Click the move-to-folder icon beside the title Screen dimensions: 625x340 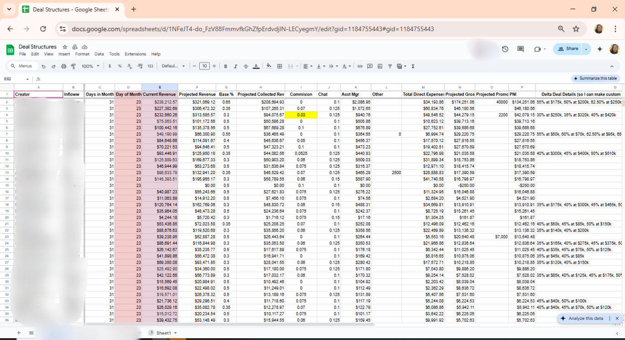[x=75, y=47]
